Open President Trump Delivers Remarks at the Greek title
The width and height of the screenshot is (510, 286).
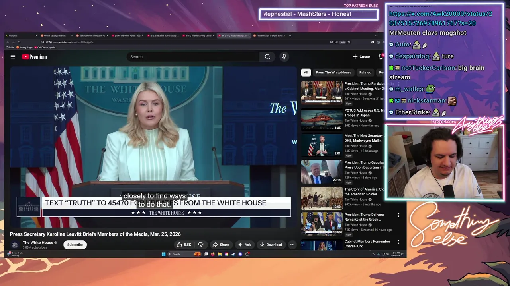(x=364, y=217)
